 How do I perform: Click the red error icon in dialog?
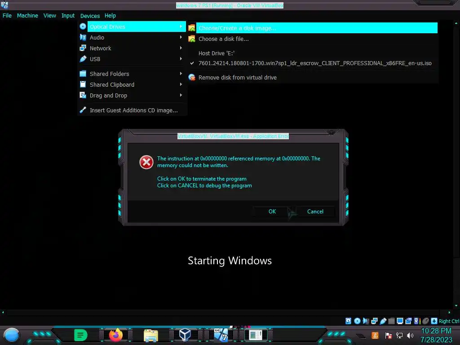[146, 162]
